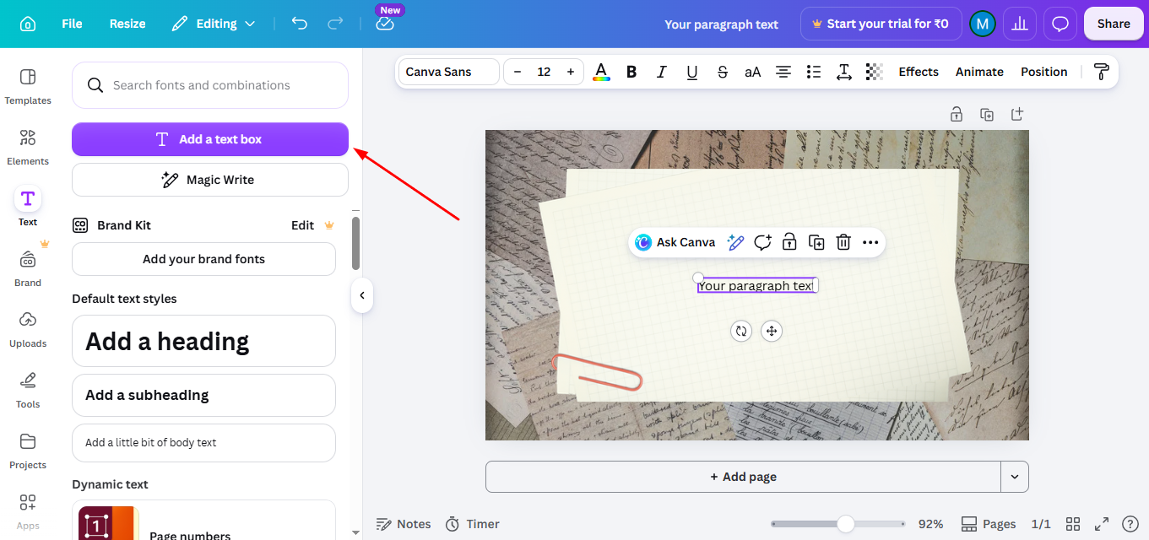Select the Page numbers dynamic text thumbnail
Image resolution: width=1149 pixels, height=540 pixels.
(107, 523)
